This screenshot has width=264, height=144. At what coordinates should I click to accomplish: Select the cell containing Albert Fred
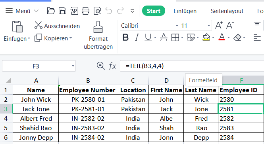[36, 119]
